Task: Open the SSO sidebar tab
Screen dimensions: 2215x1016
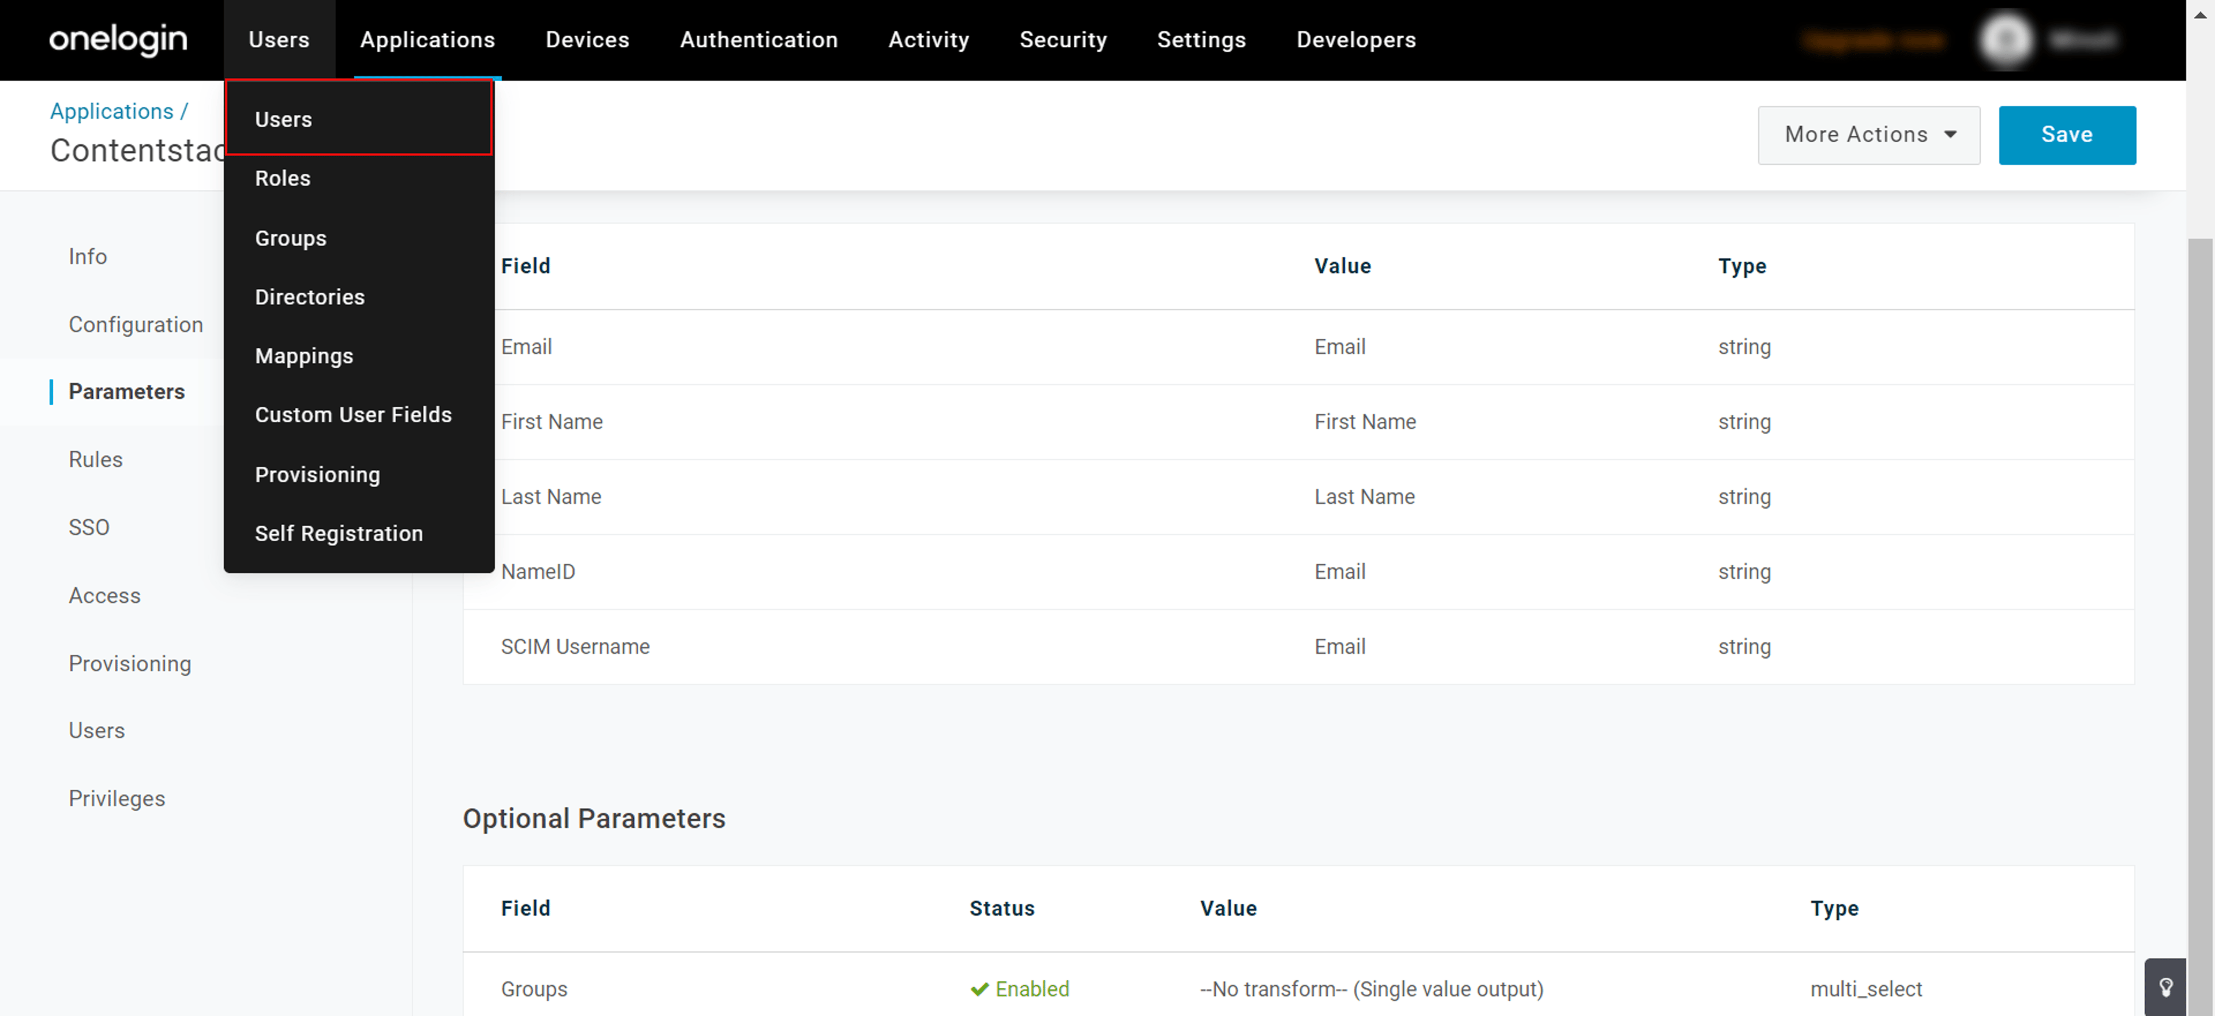Action: click(89, 527)
